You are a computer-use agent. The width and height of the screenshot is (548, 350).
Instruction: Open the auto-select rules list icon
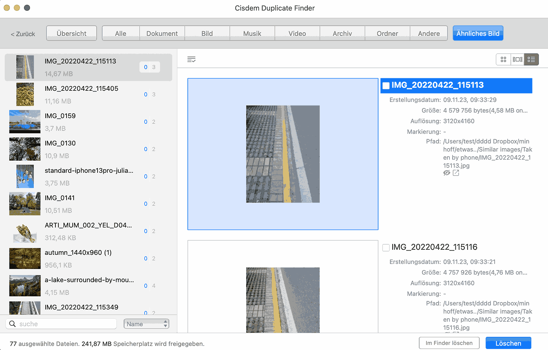pos(191,59)
